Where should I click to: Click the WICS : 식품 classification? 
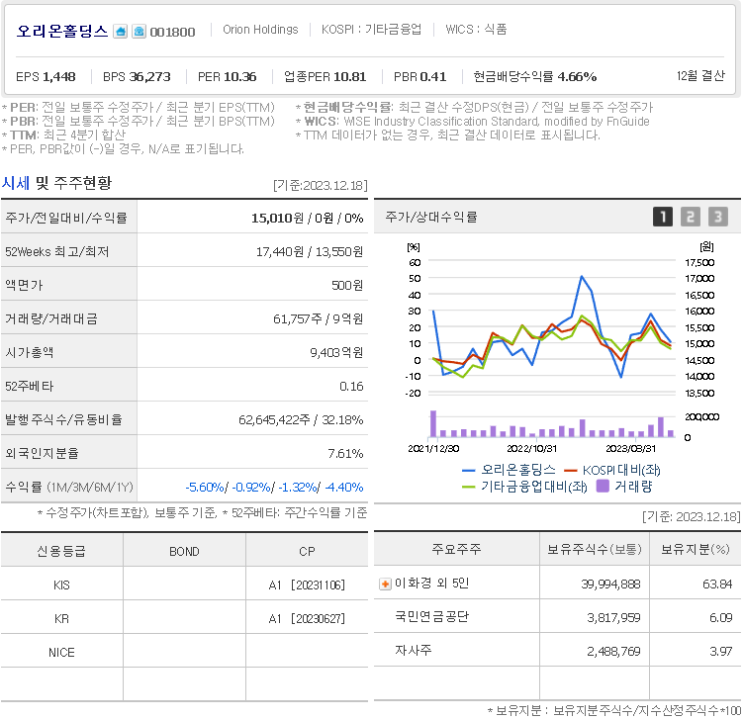tap(476, 30)
